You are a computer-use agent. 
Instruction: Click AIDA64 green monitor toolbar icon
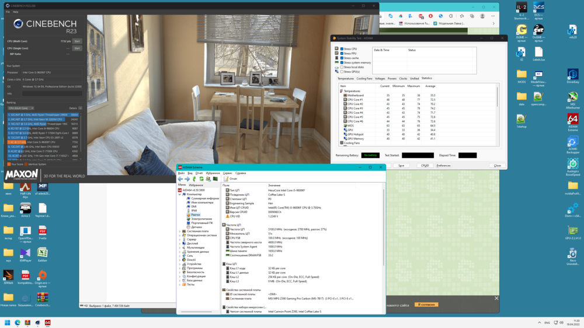tap(215, 179)
